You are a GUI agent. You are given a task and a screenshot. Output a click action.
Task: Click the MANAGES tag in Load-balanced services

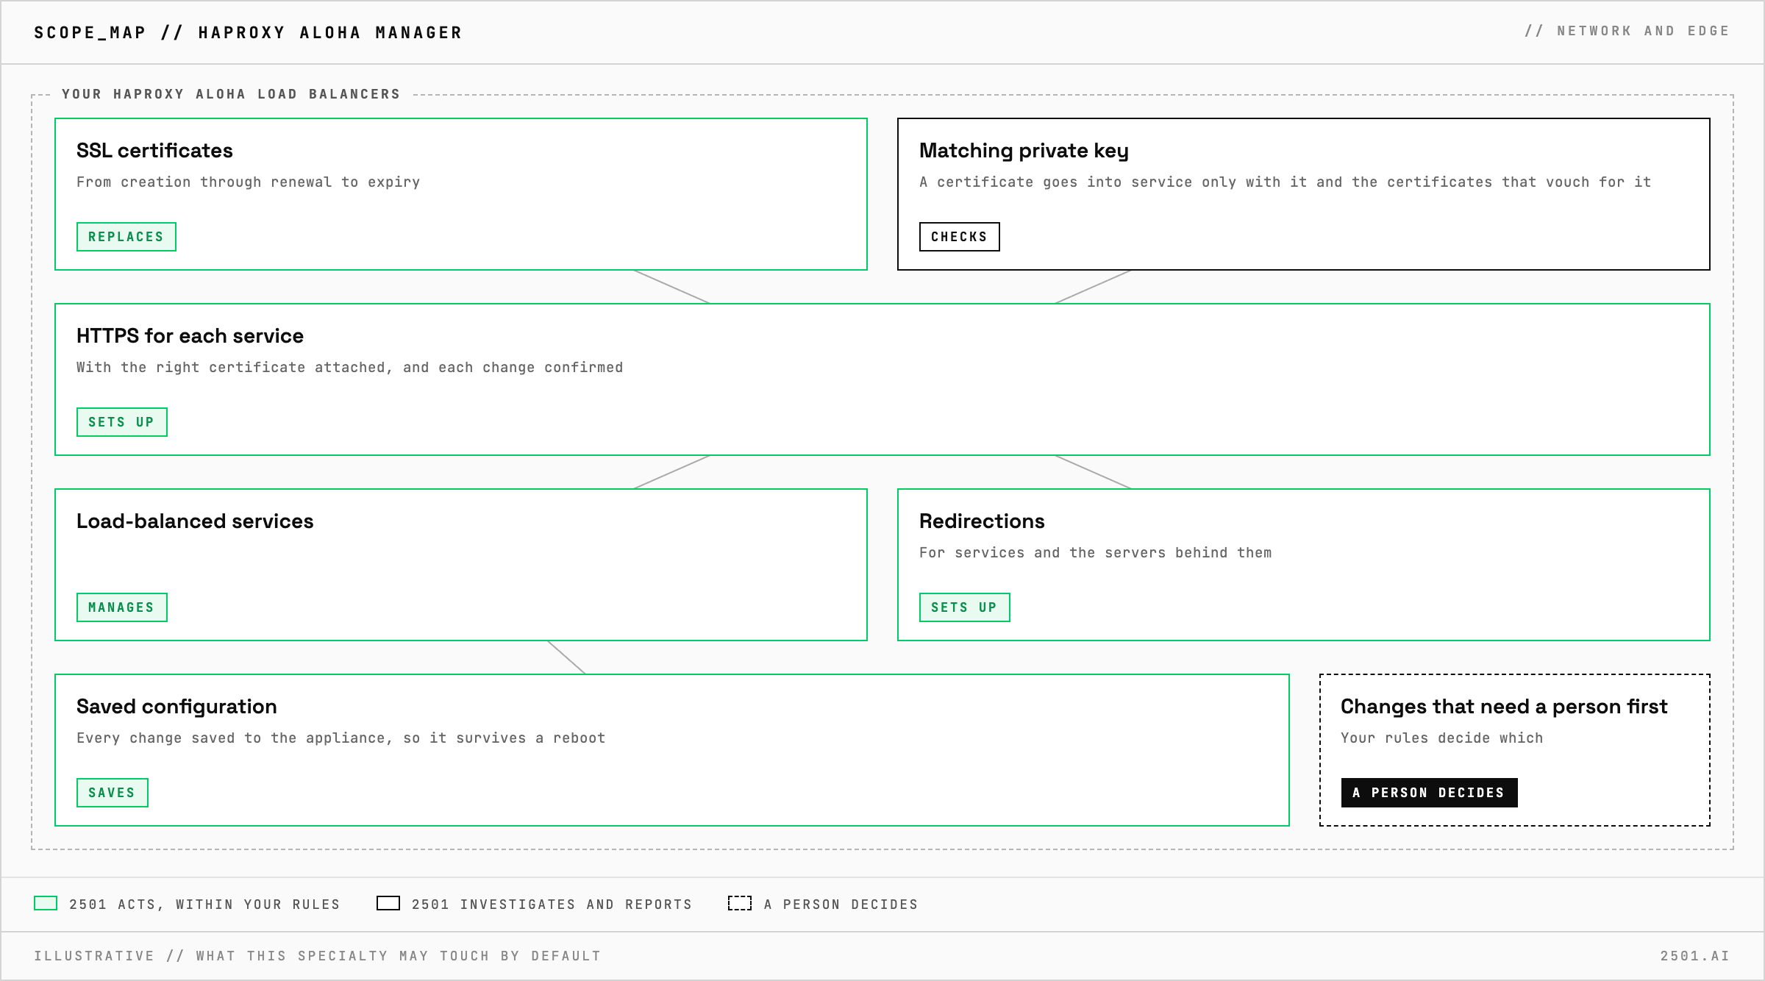point(122,607)
